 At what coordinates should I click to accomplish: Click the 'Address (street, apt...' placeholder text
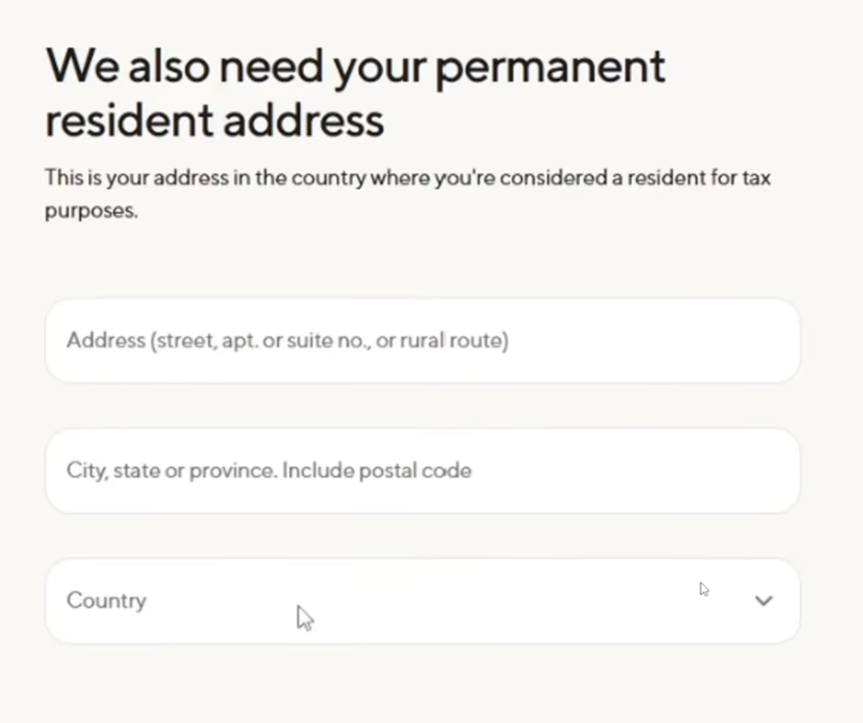[287, 340]
